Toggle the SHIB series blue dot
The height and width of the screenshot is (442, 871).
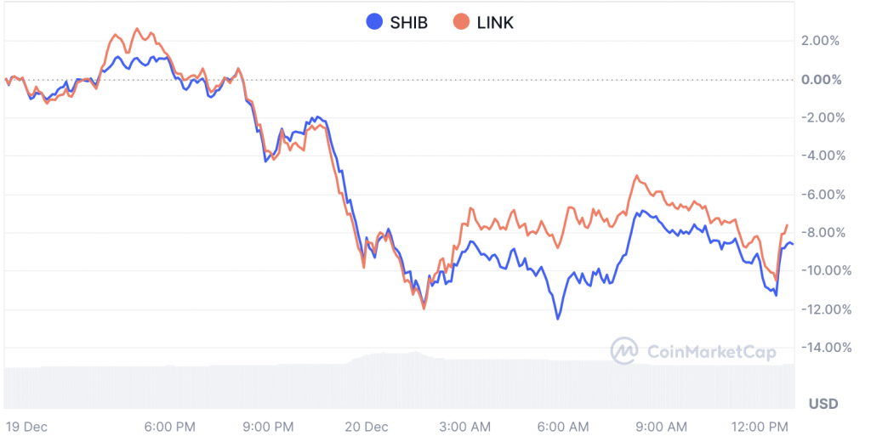[375, 22]
